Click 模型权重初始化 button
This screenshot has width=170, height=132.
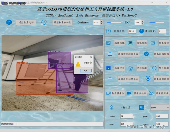coord(63,22)
